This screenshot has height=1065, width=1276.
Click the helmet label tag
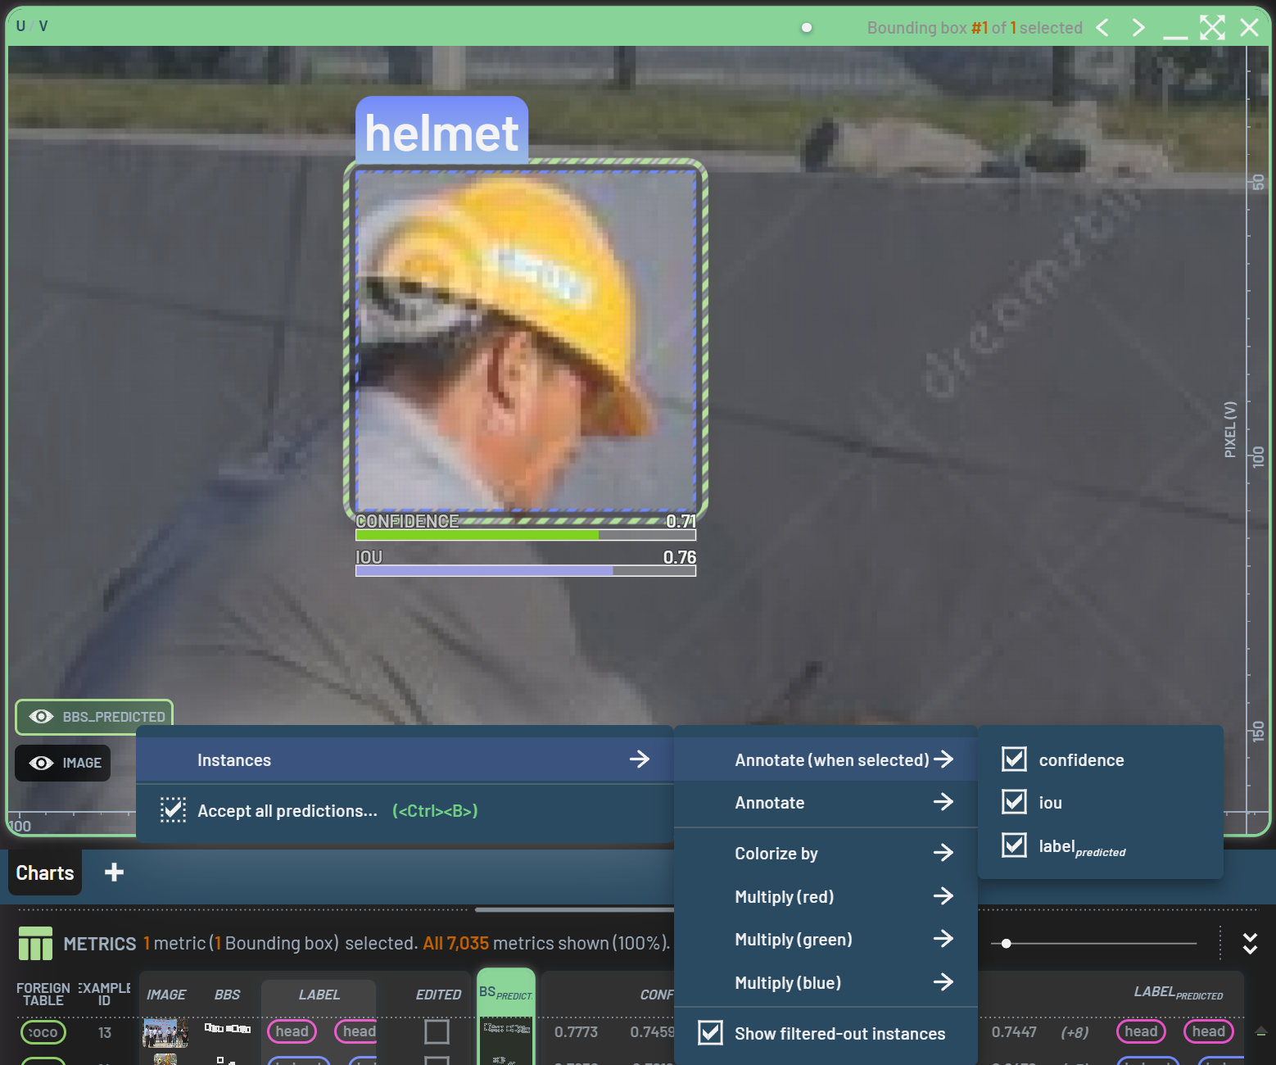click(441, 132)
